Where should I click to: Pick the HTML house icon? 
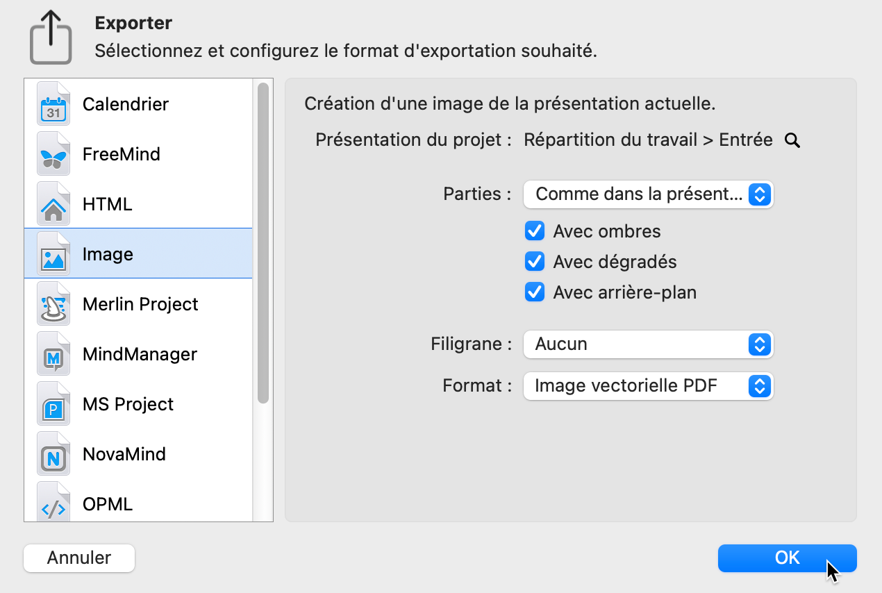click(53, 205)
